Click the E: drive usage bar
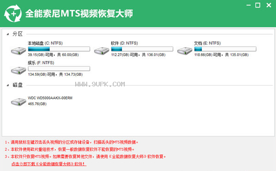 click(x=225, y=49)
